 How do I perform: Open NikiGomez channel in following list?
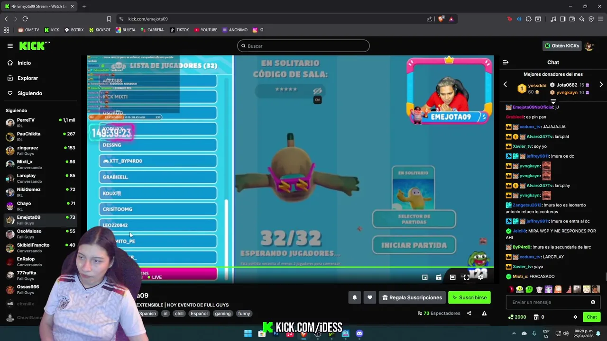[x=41, y=192]
